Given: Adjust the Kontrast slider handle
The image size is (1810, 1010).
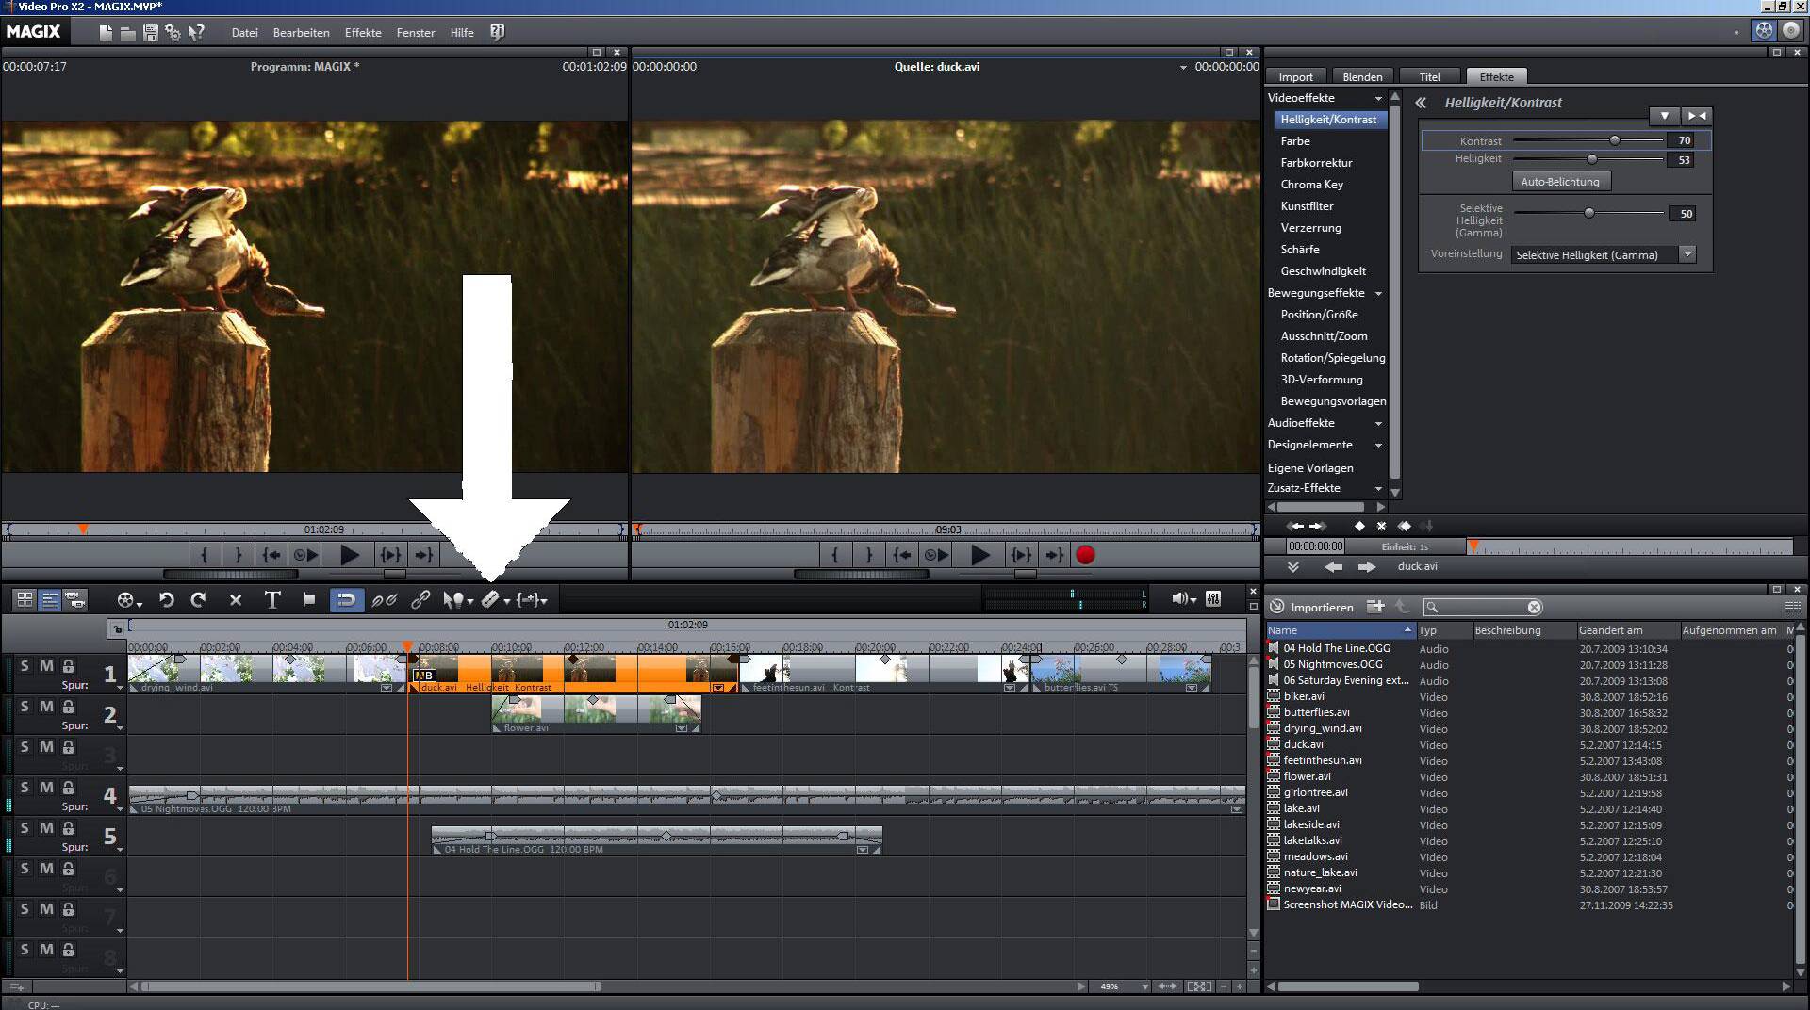Looking at the screenshot, I should pyautogui.click(x=1615, y=140).
